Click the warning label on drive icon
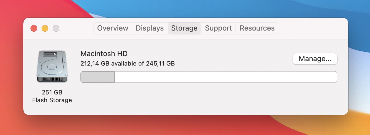This screenshot has height=135, width=370. tap(52, 53)
